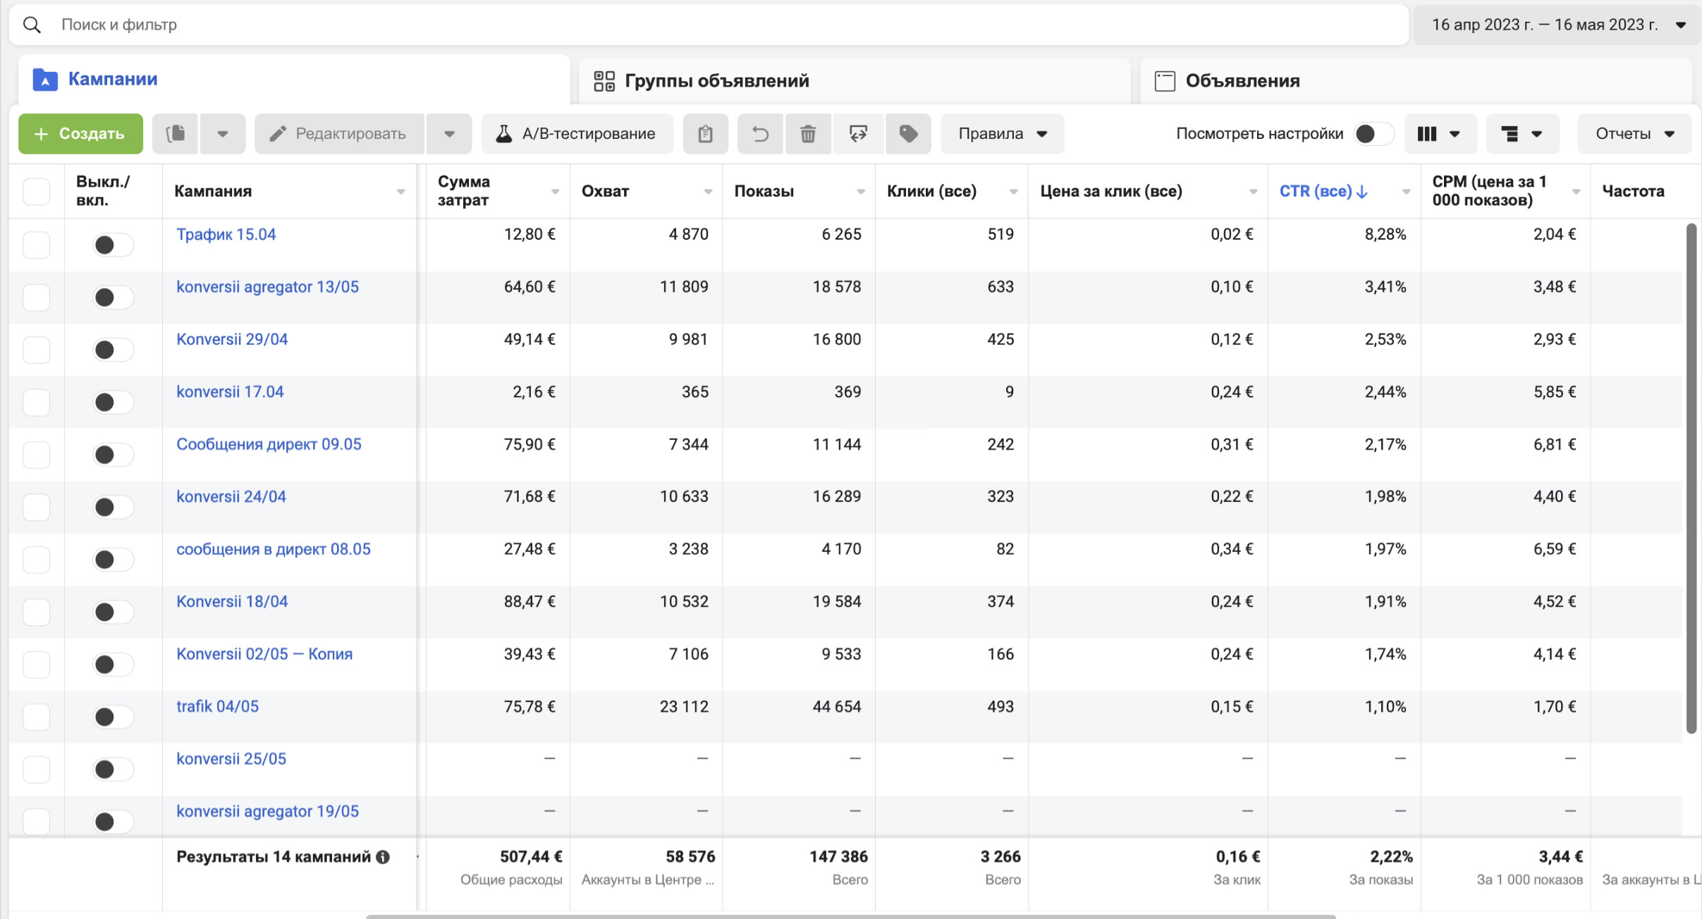
Task: Open the Отчеты dropdown menu
Action: tap(1634, 134)
